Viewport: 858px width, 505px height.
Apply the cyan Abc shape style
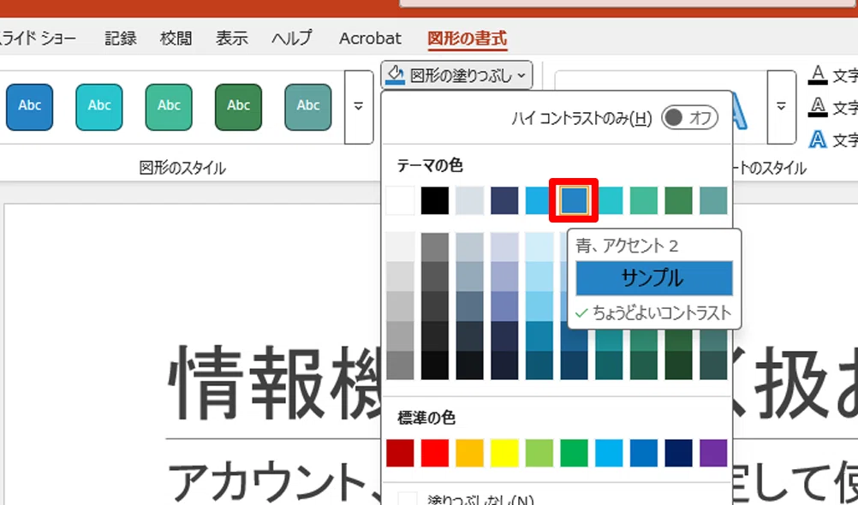tap(99, 107)
